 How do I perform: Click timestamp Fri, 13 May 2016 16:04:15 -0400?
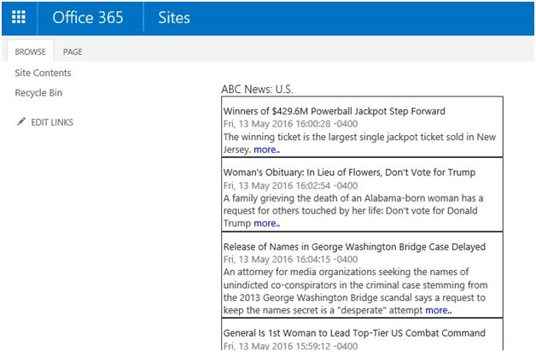click(290, 259)
